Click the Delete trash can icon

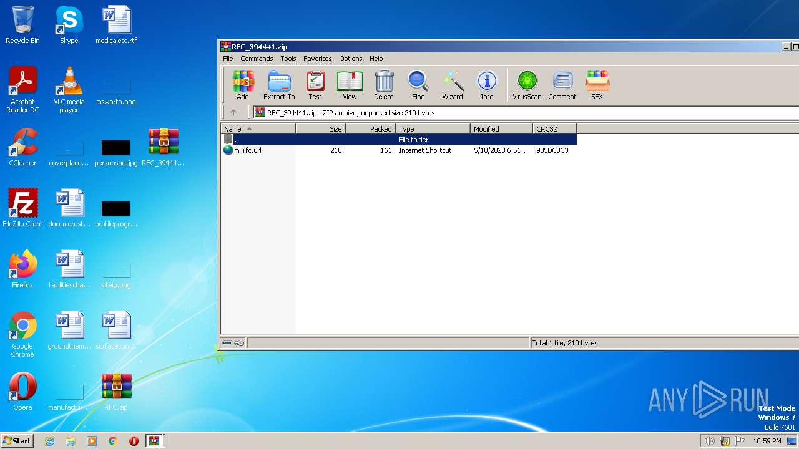(384, 85)
